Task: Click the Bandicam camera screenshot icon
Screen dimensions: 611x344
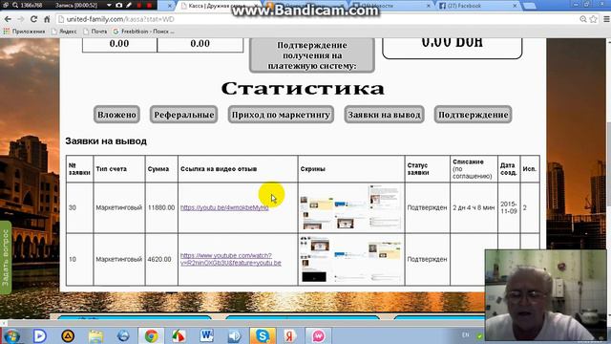Action: click(x=118, y=6)
